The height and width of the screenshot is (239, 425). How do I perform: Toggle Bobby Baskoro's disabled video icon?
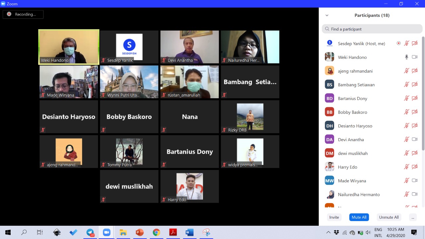[x=414, y=112]
